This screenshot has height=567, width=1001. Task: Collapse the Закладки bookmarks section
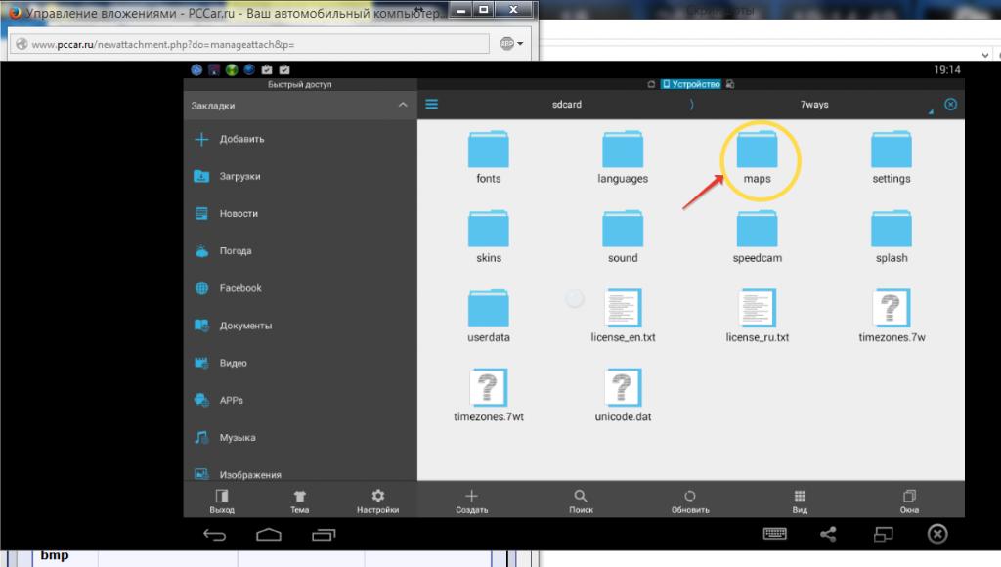point(402,105)
